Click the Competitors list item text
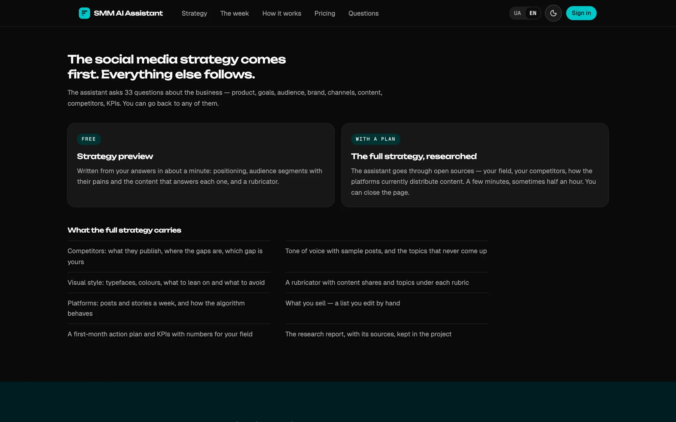Image resolution: width=676 pixels, height=422 pixels. 165,257
